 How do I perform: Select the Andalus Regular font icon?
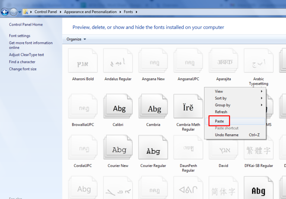[118, 61]
